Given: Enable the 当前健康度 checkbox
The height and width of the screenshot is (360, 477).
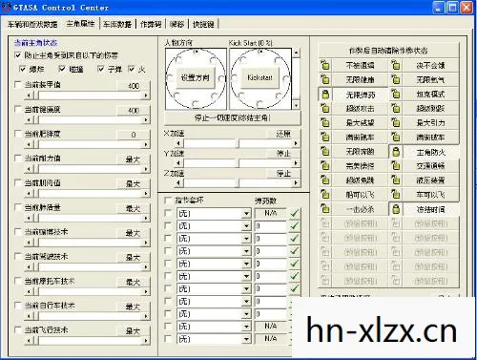Looking at the screenshot, I should tap(18, 110).
